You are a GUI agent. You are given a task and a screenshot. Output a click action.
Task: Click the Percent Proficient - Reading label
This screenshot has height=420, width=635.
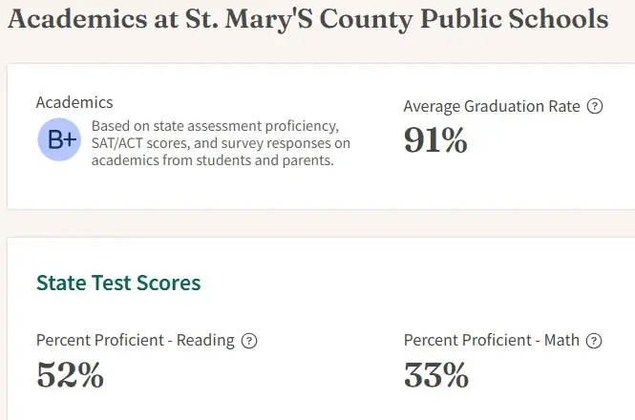click(x=136, y=340)
